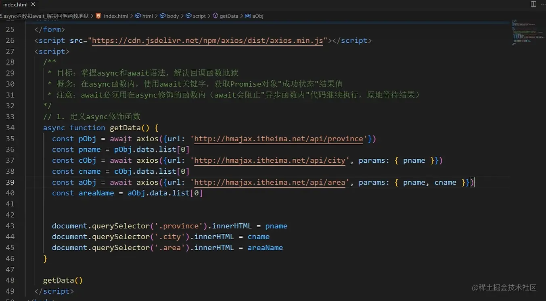The width and height of the screenshot is (546, 301).
Task: Click the body symbol icon in breadcrumbs
Action: click(x=163, y=16)
